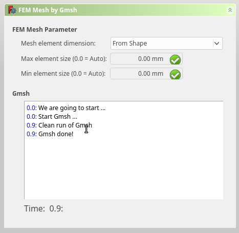Click the dropdown arrow beside From Shape
Image resolution: width=239 pixels, height=233 pixels.
pos(217,44)
